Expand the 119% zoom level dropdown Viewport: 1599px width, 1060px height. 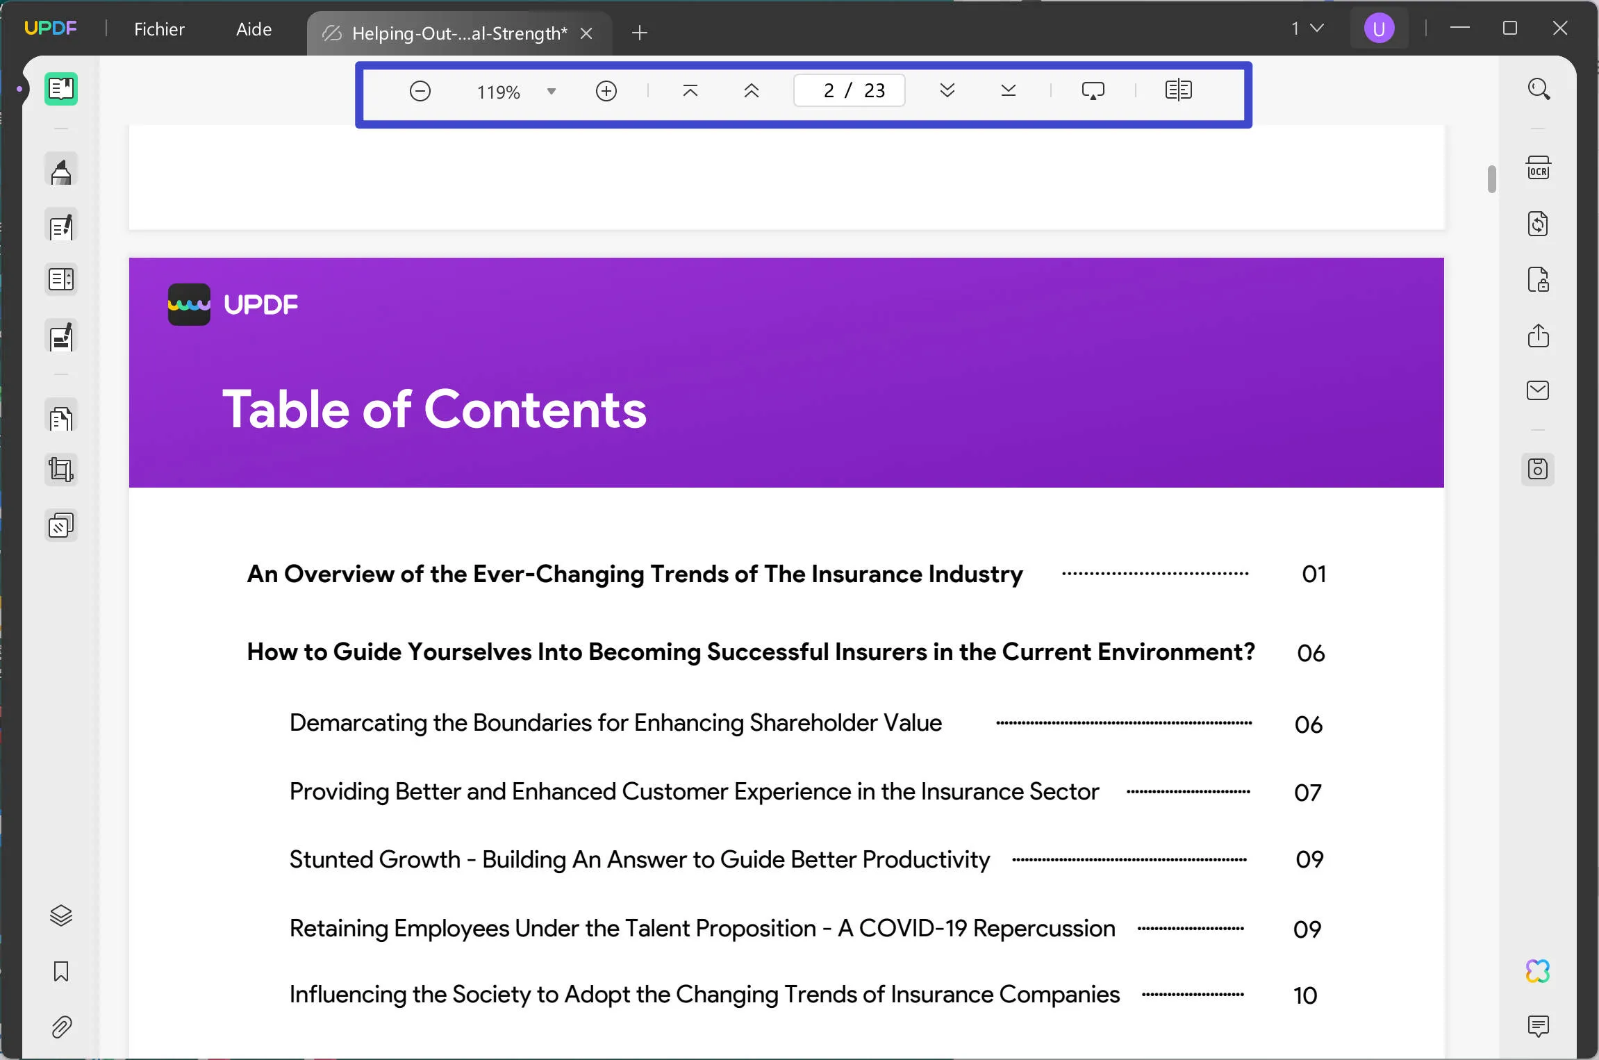pos(552,92)
